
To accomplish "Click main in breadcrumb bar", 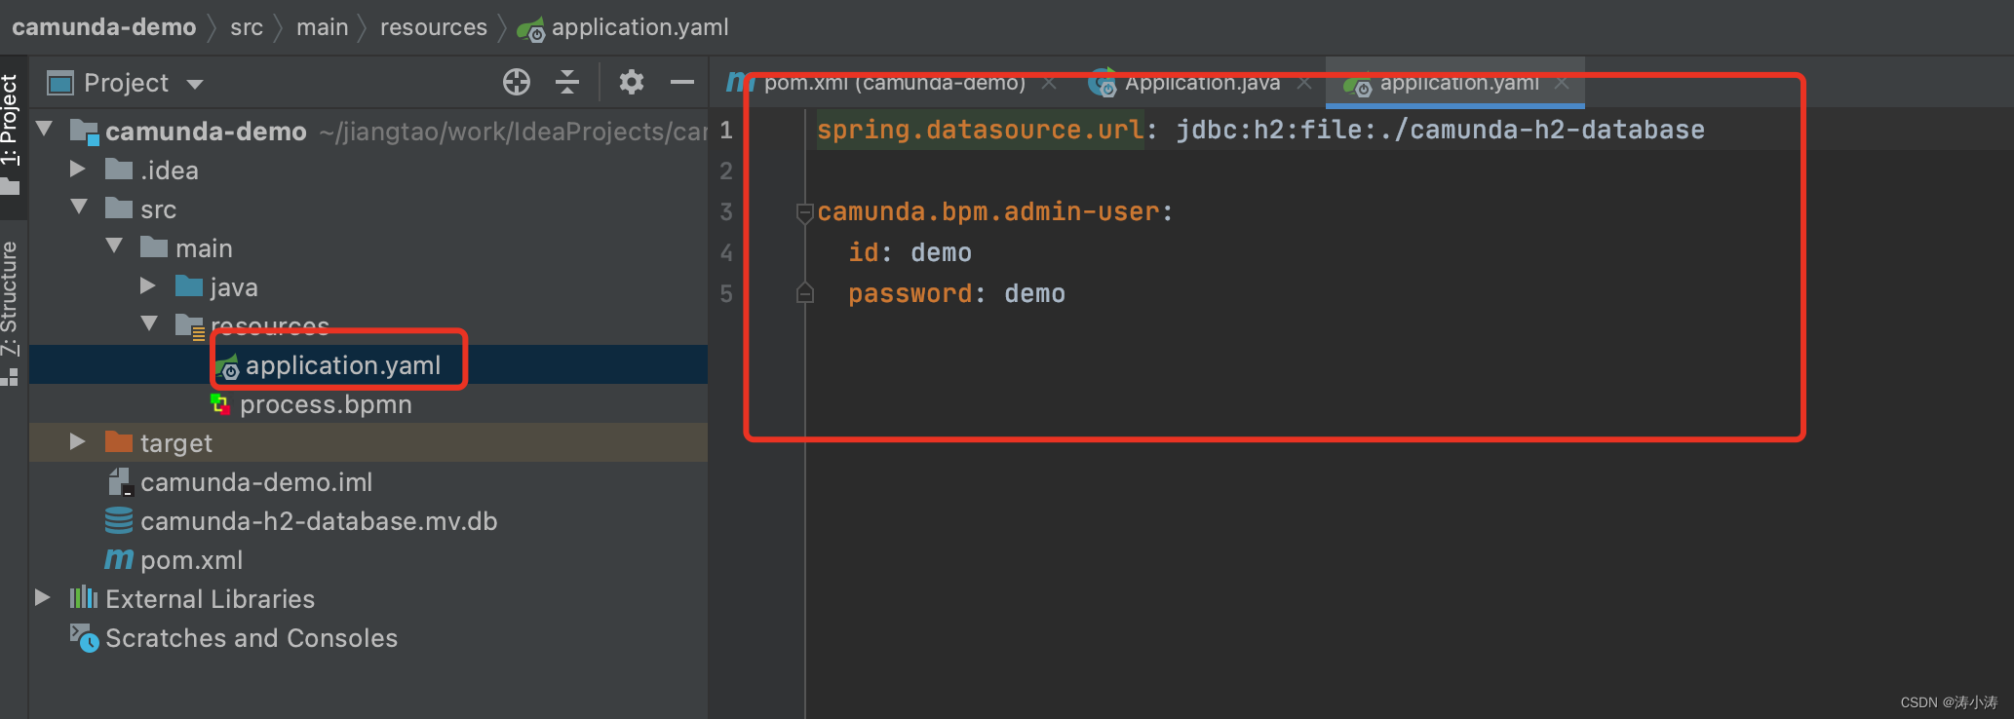I will [x=323, y=27].
